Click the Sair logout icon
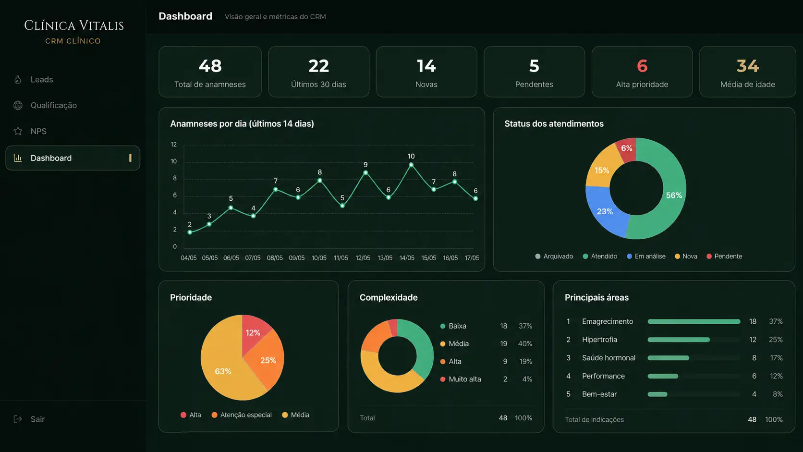803x452 pixels. pyautogui.click(x=18, y=419)
